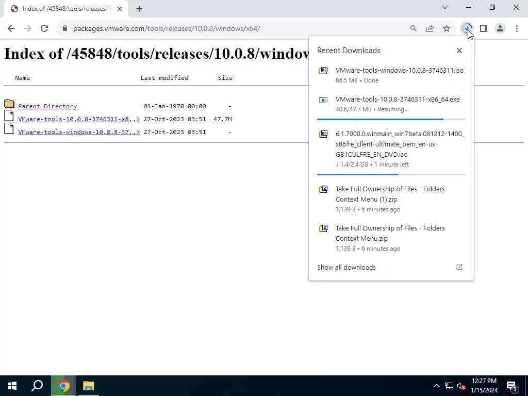
Task: Click the '86.5 MB • Done' status text
Action: [x=357, y=80]
